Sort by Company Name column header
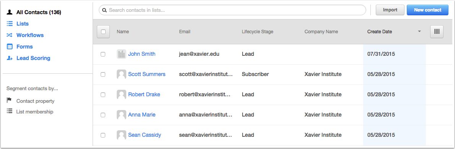 click(321, 32)
